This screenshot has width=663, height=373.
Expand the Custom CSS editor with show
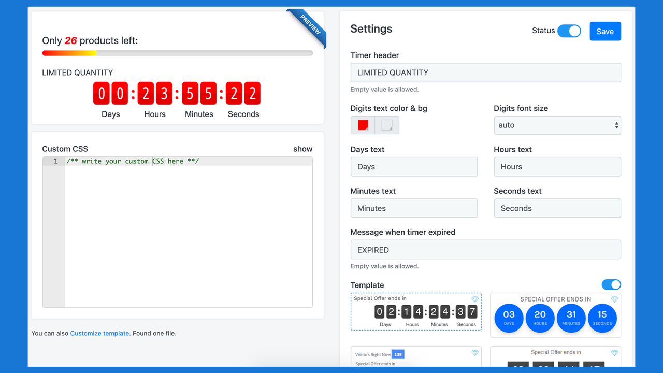point(302,149)
